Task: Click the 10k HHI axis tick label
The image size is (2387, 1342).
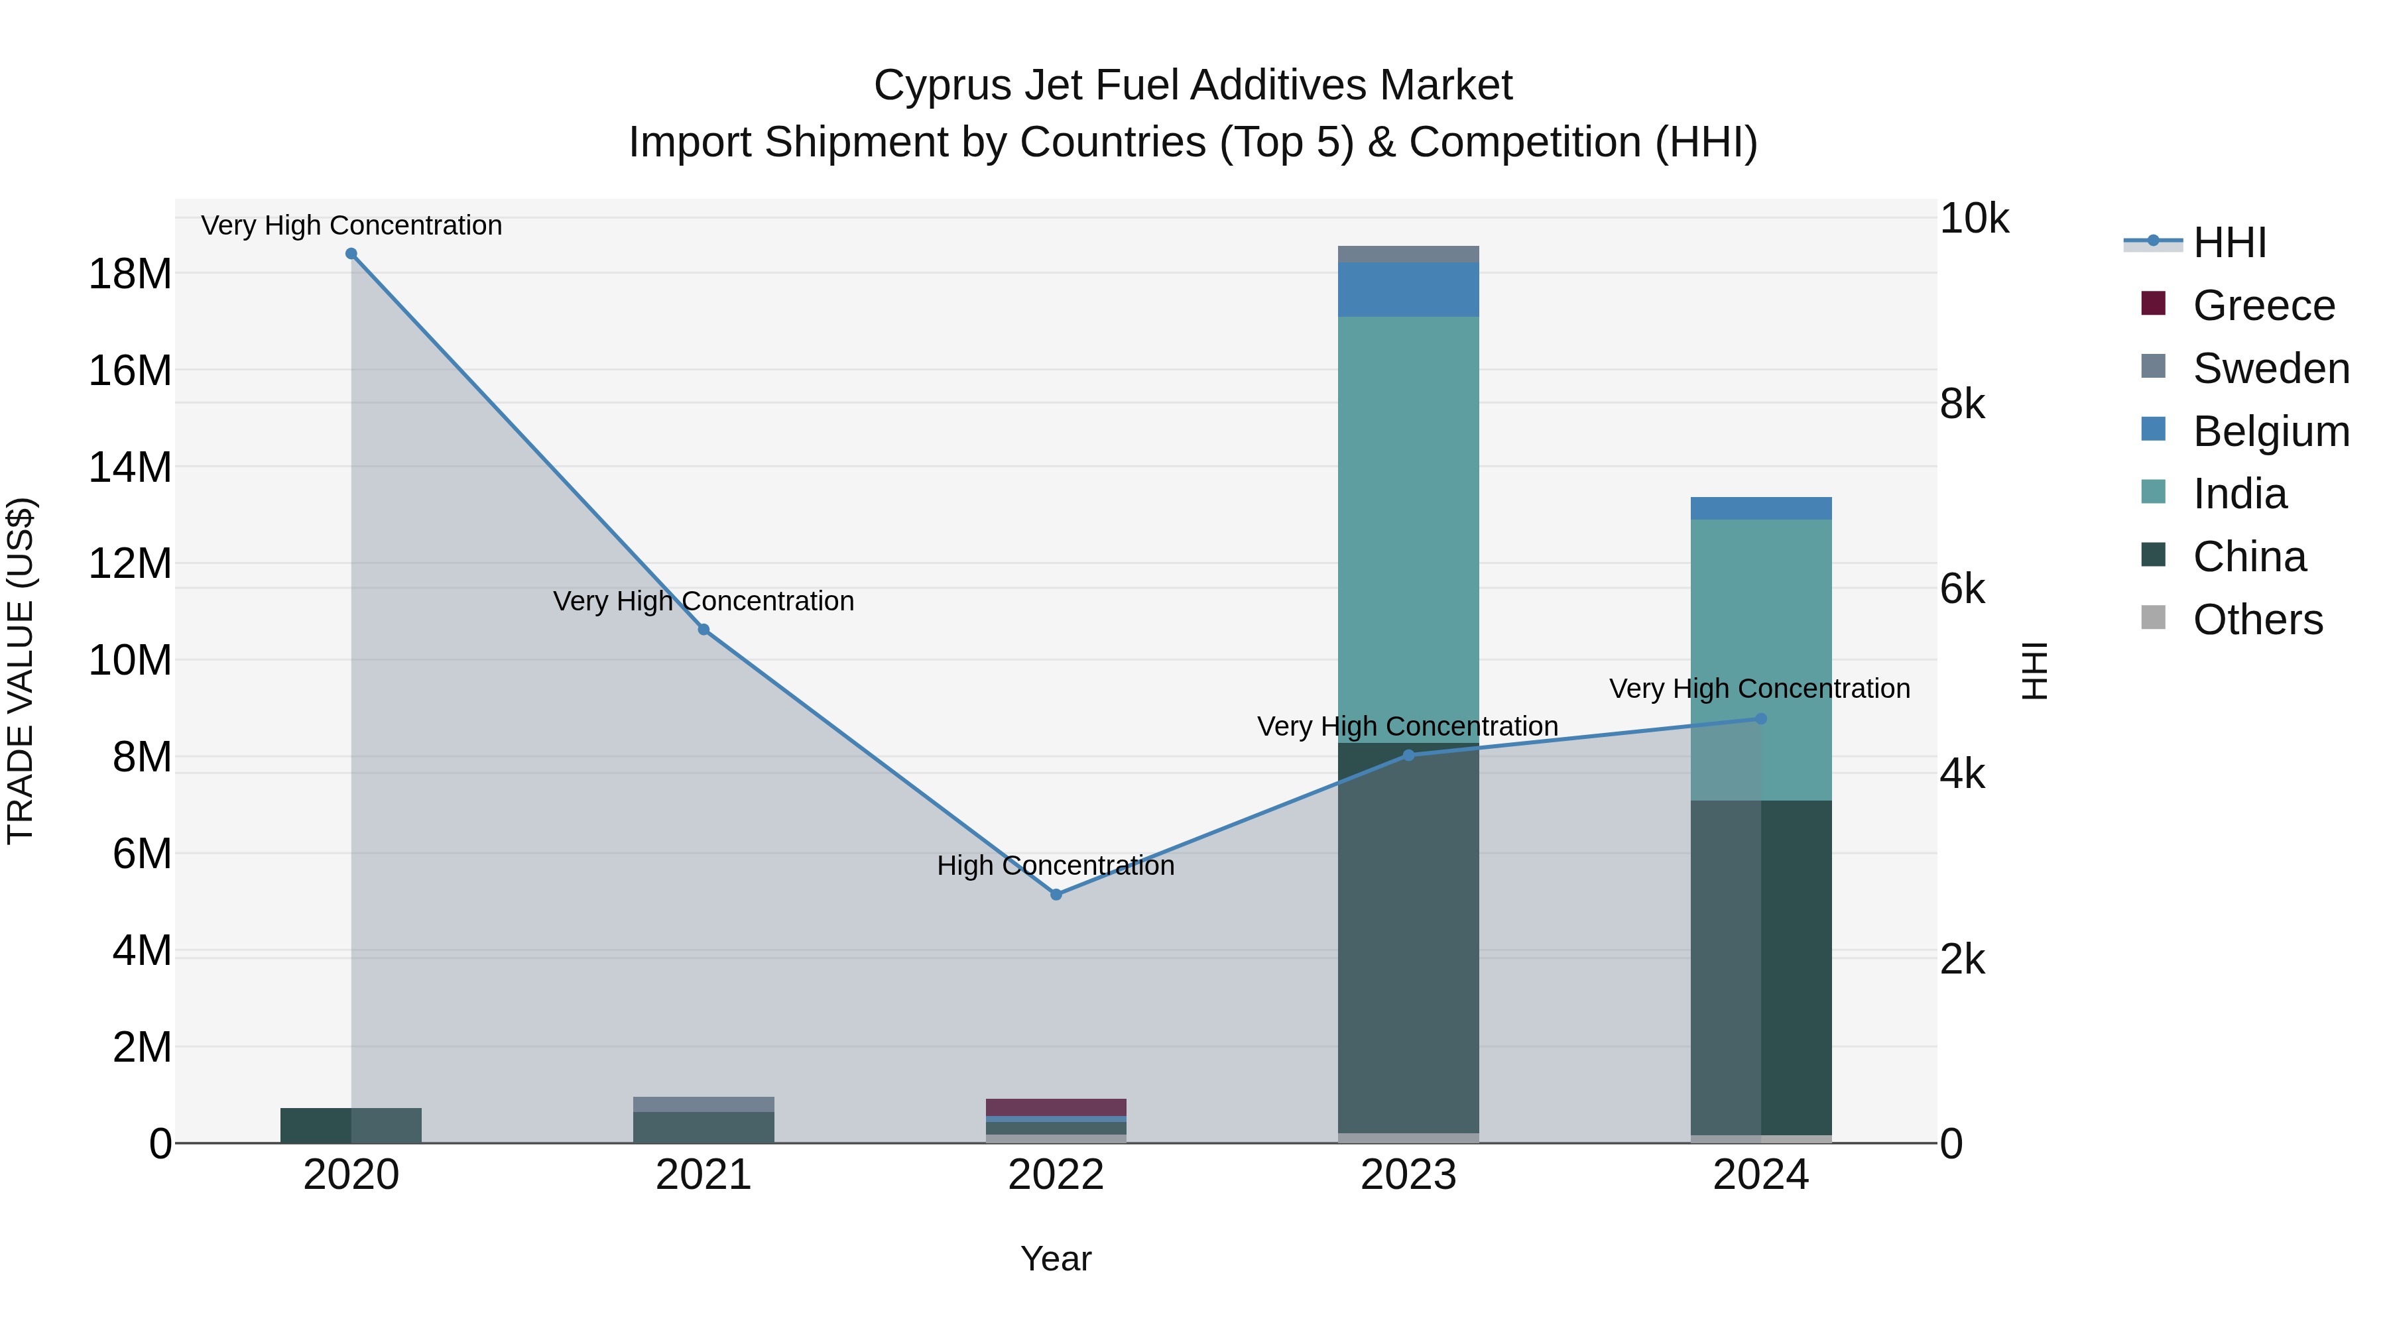Action: pos(1975,219)
